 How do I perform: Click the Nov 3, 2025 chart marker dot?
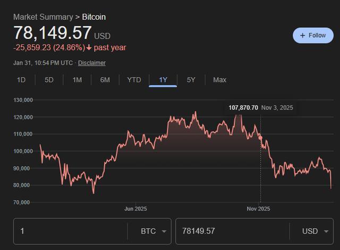(x=260, y=138)
